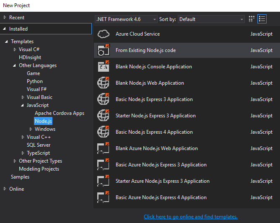This screenshot has height=223, width=280.
Task: Select the Node.js tree item
Action: [x=43, y=121]
